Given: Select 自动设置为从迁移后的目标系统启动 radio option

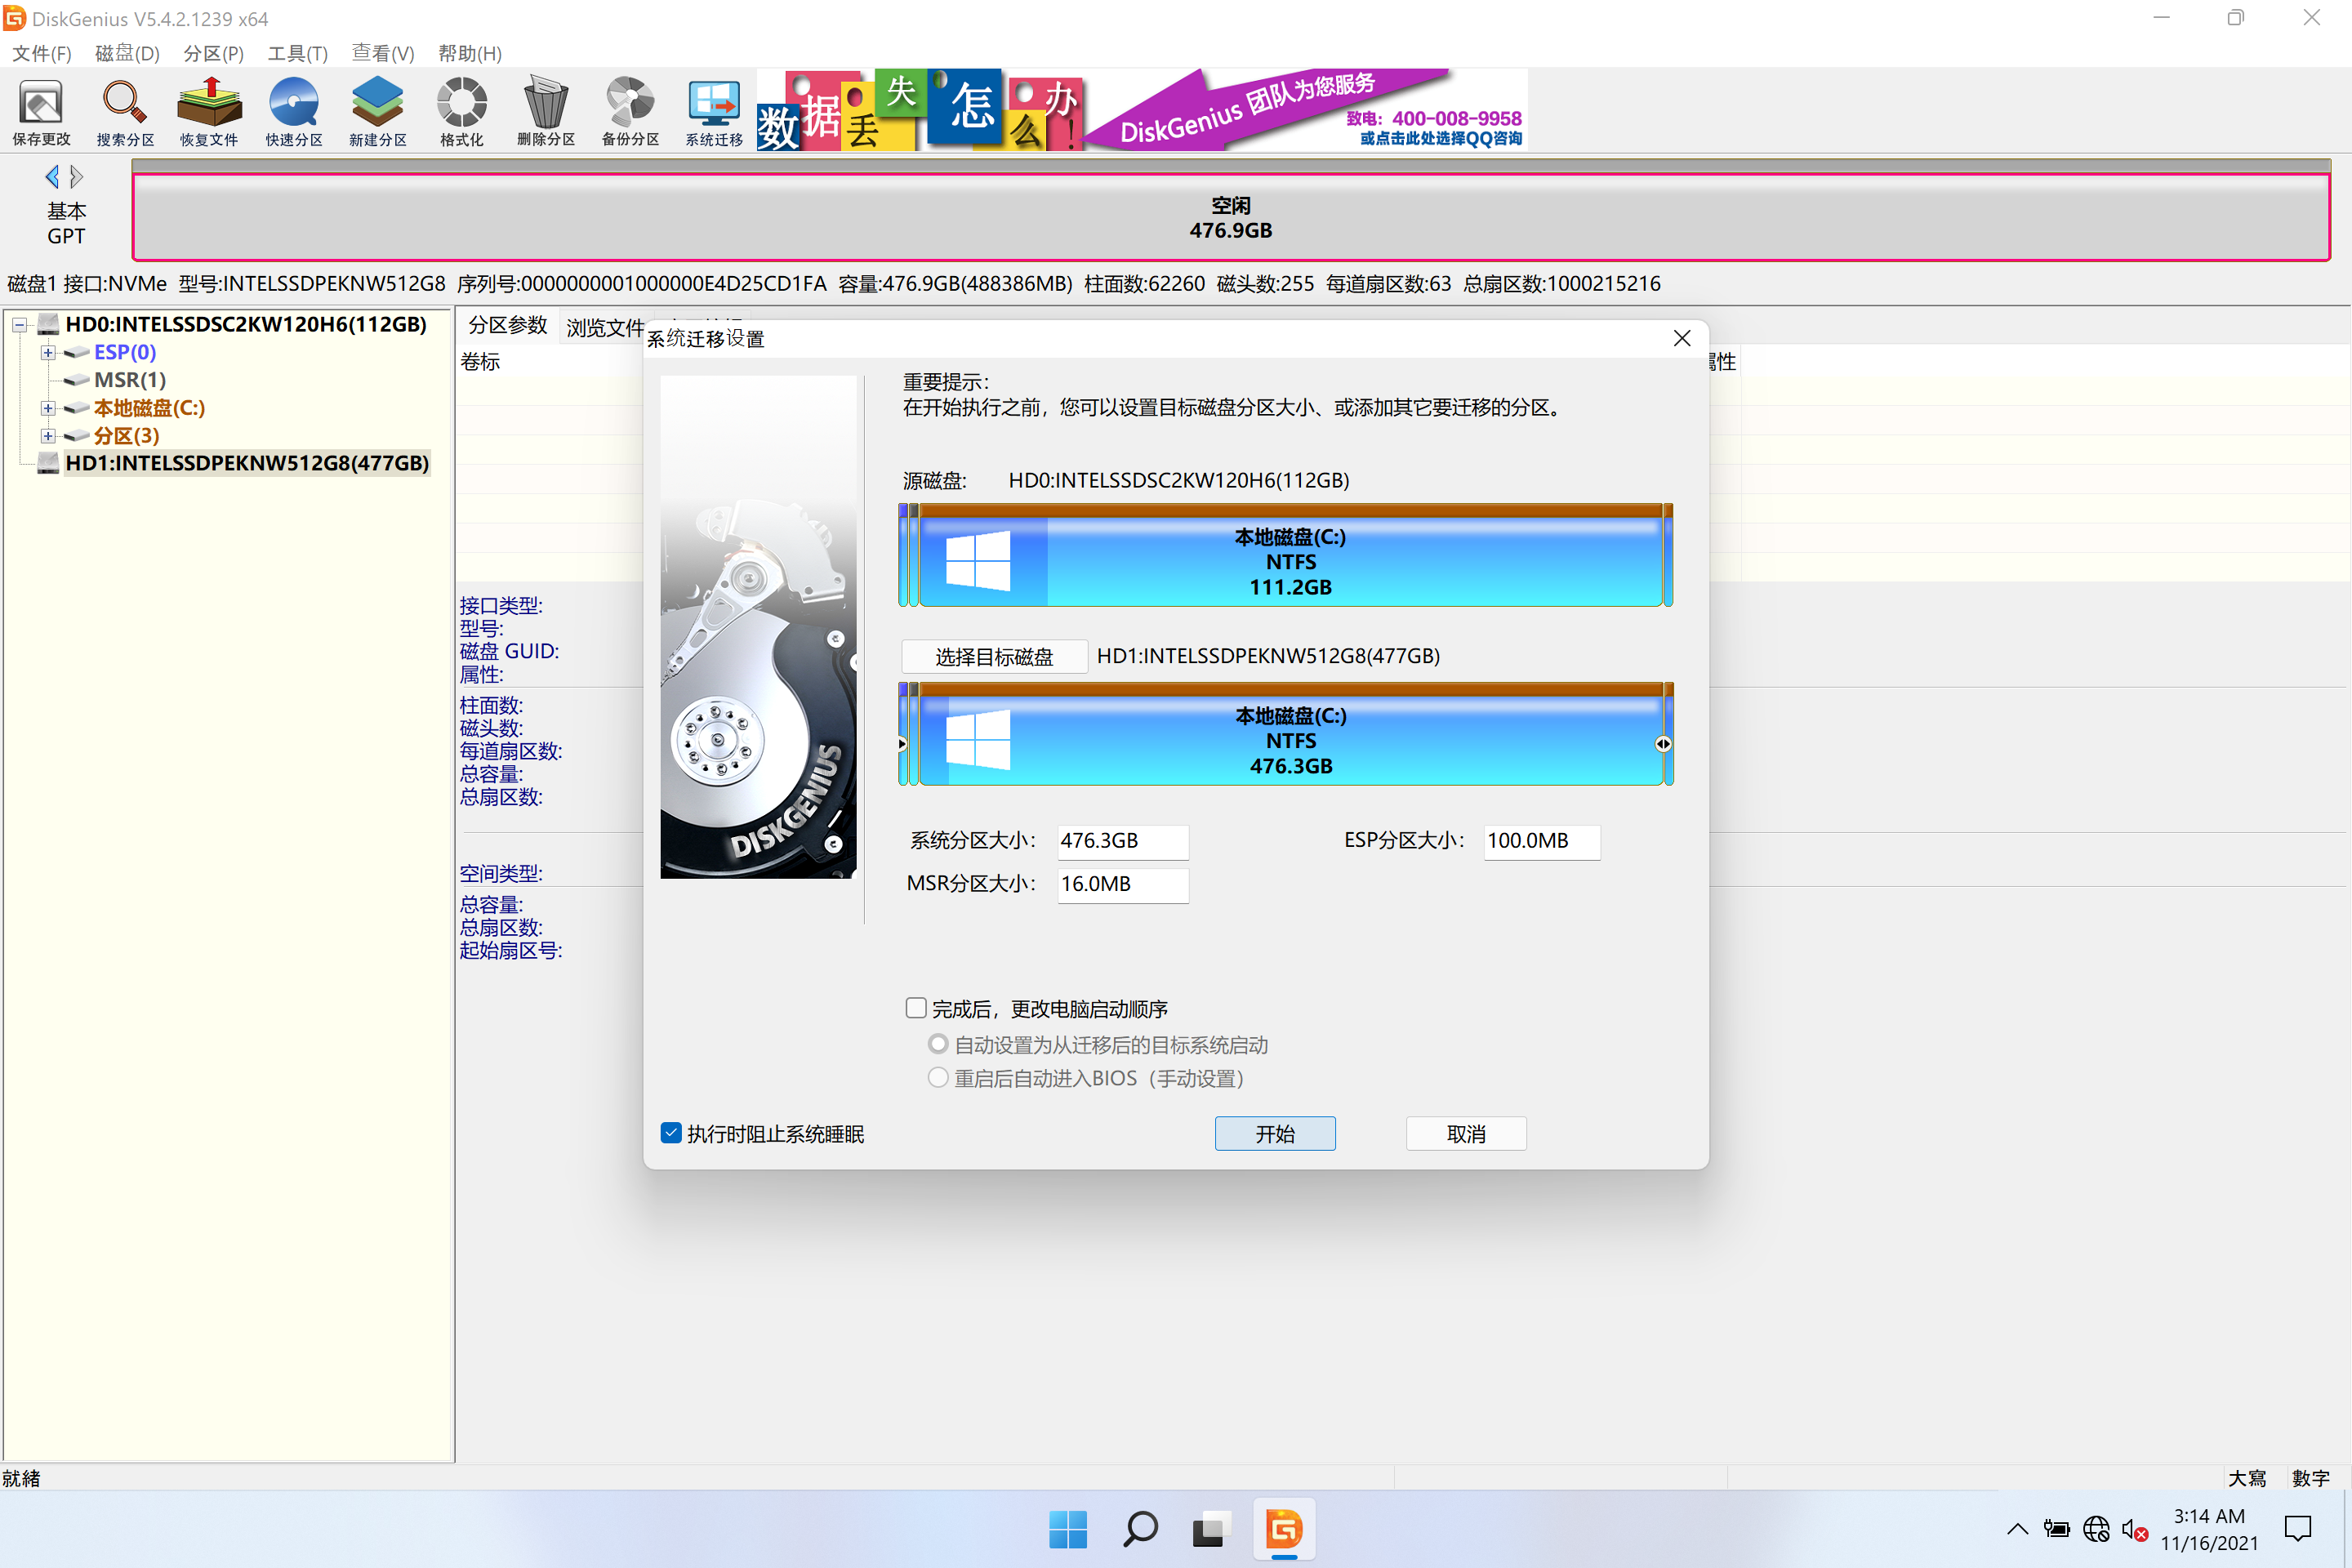Looking at the screenshot, I should coord(937,1044).
